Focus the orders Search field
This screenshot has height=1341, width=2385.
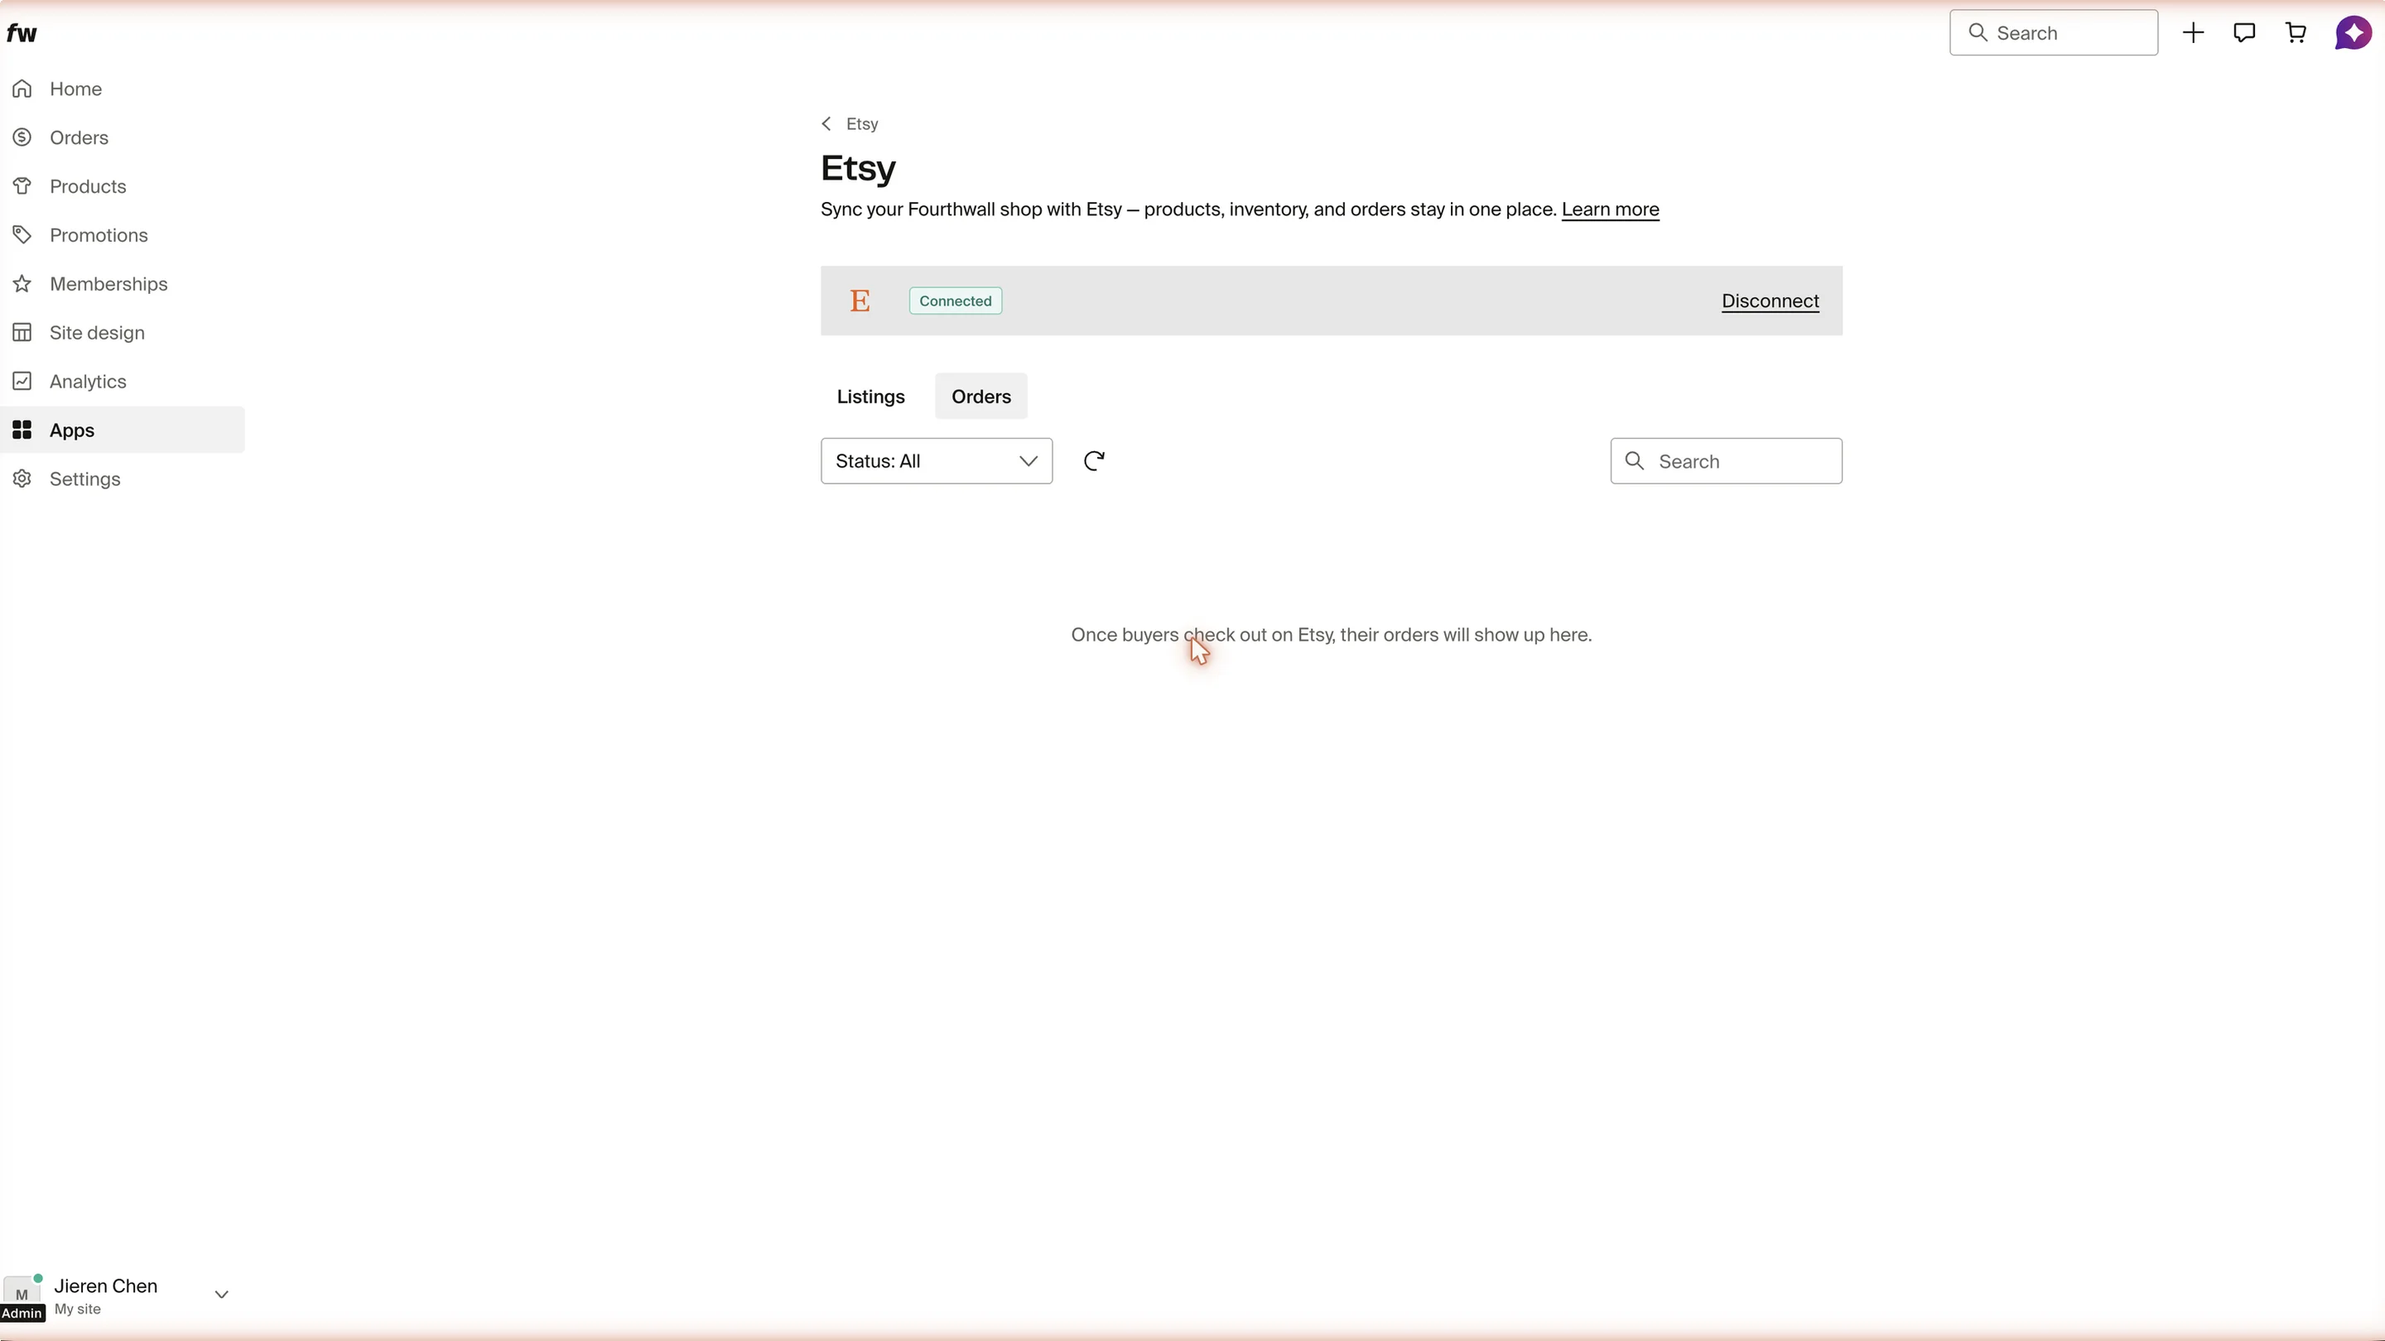[x=1726, y=461]
